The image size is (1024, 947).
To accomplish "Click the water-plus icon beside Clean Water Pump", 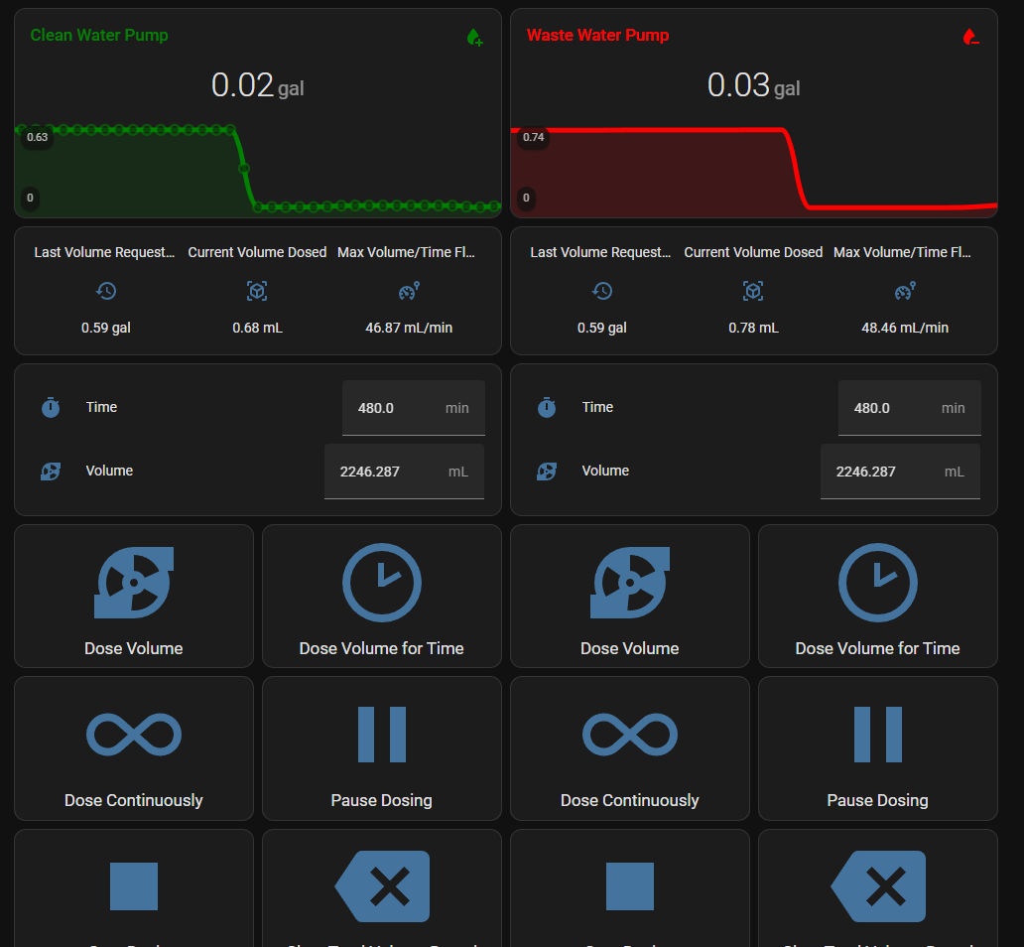I will coord(474,38).
